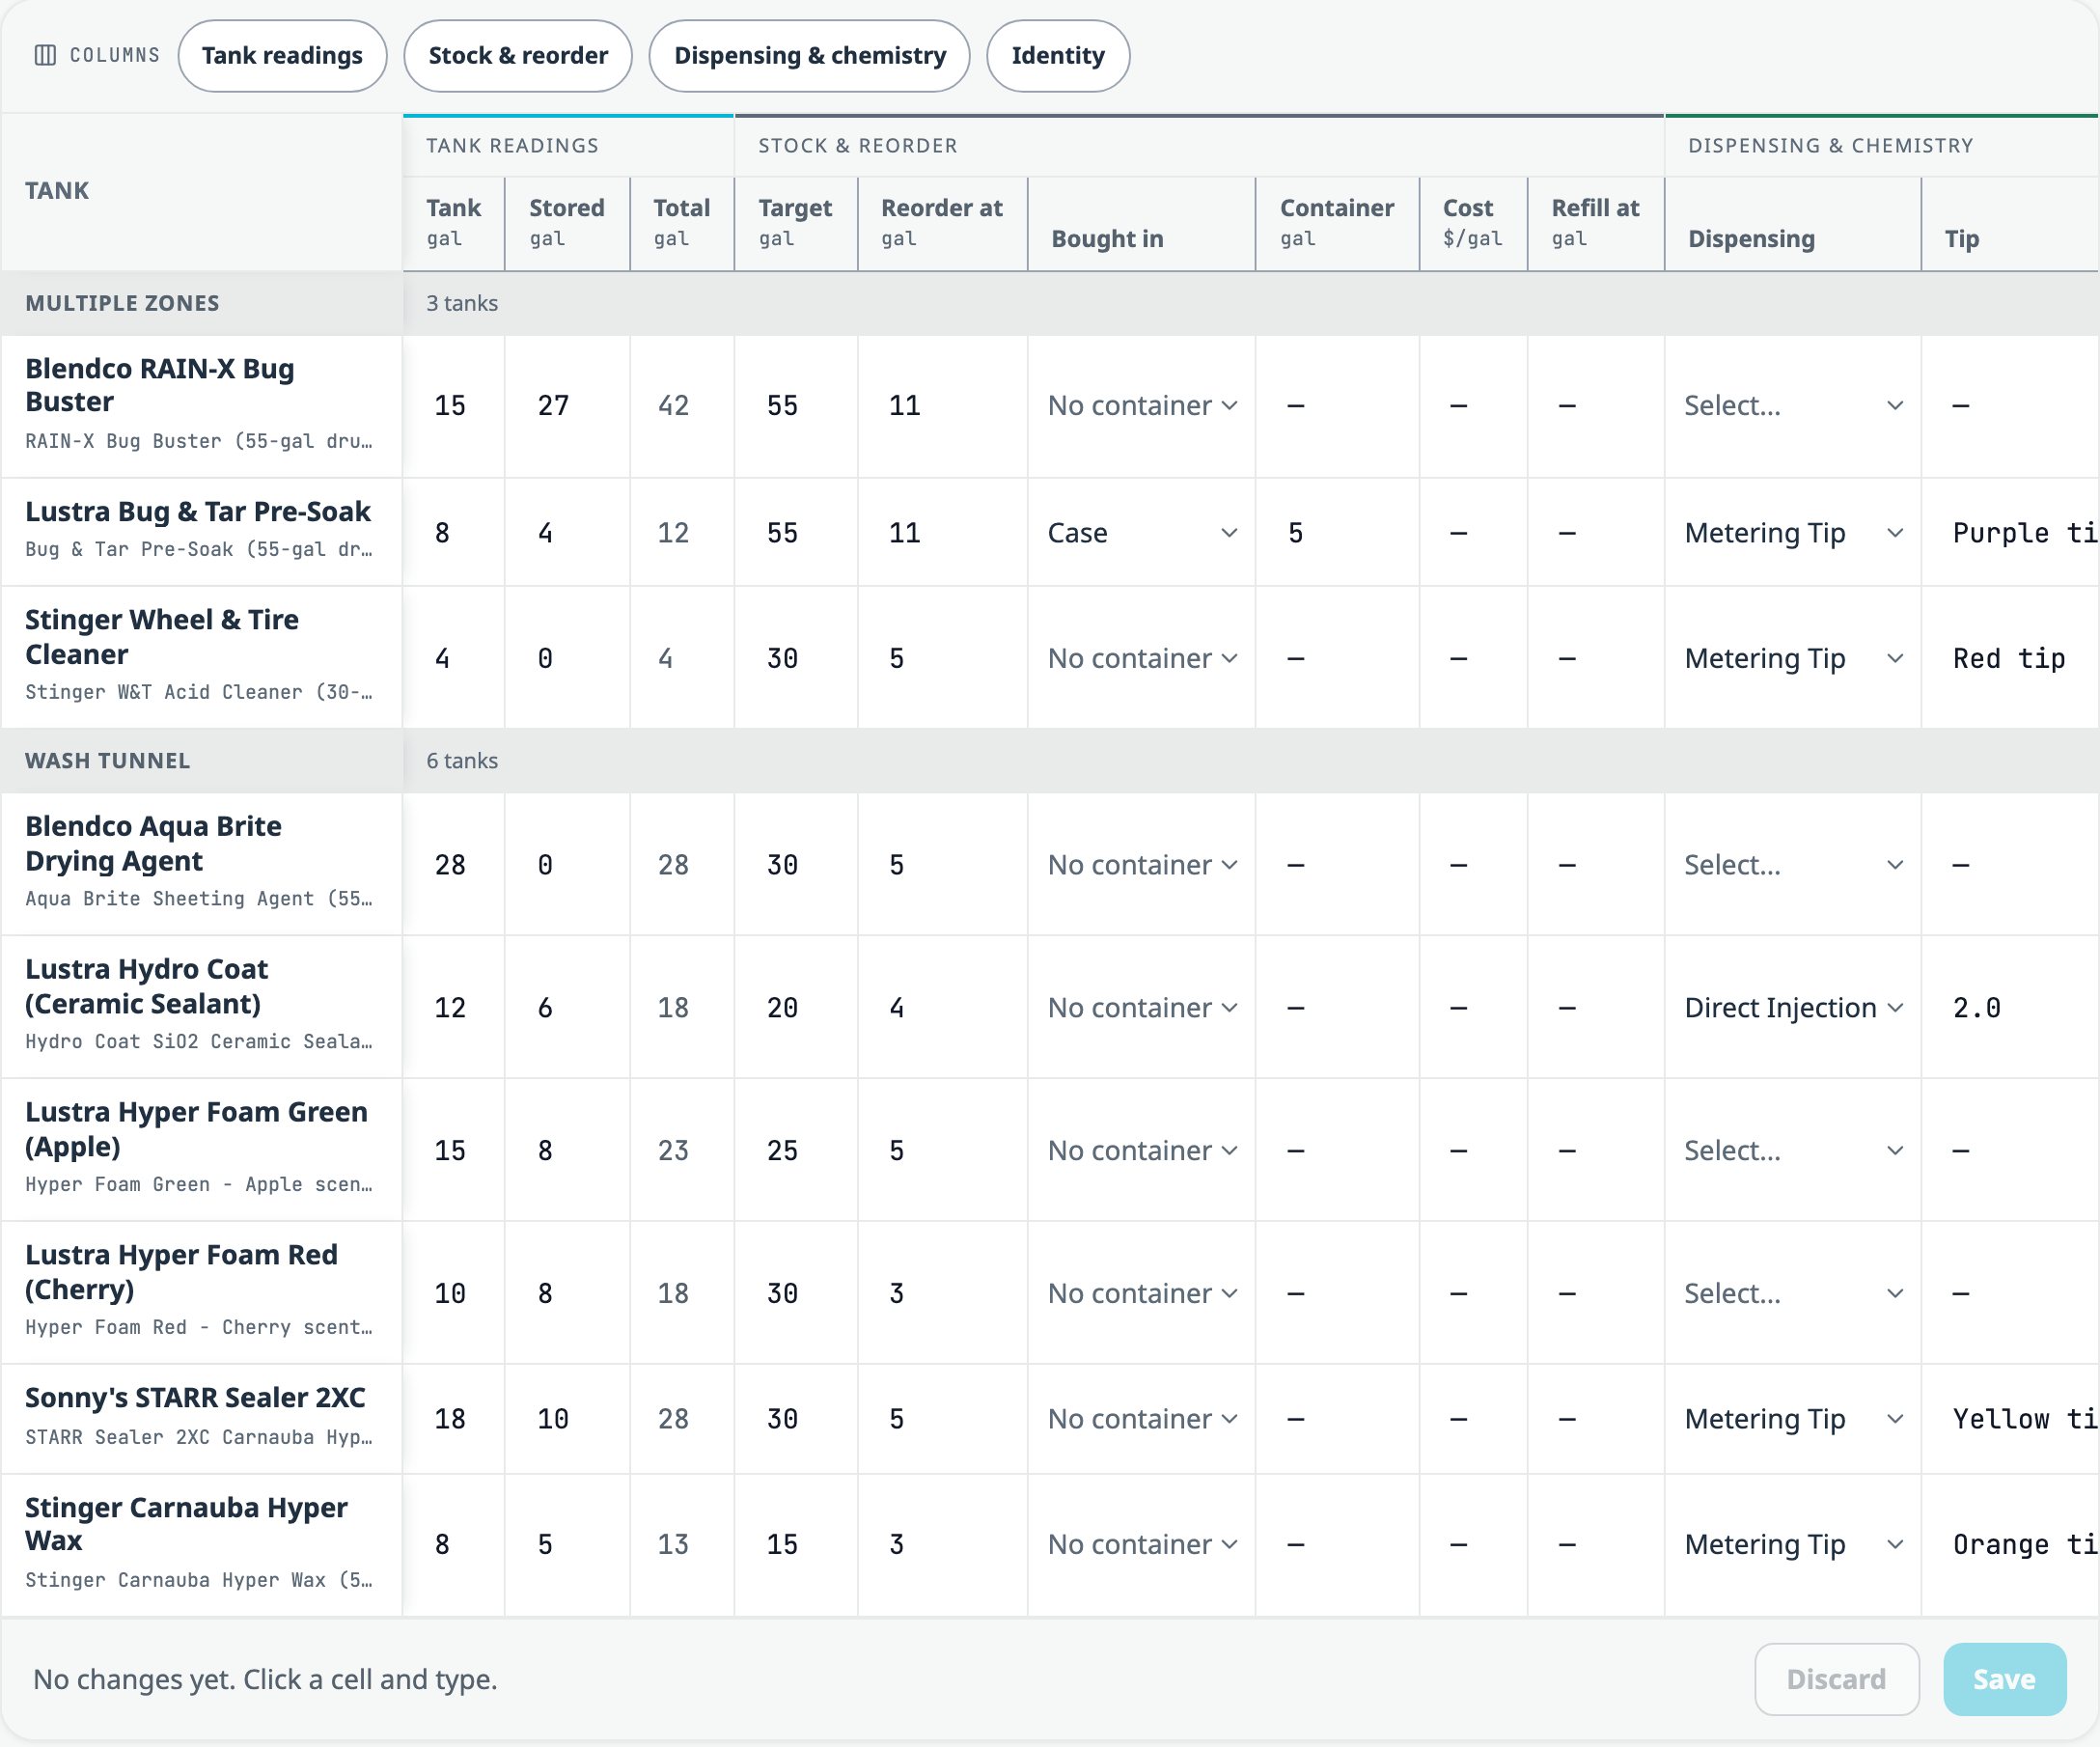
Task: Select the Stinger Carnauba Hyper Wax name
Action: pyautogui.click(x=186, y=1524)
